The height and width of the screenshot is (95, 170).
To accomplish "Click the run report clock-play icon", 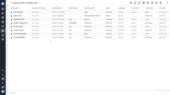I will click(x=131, y=3).
